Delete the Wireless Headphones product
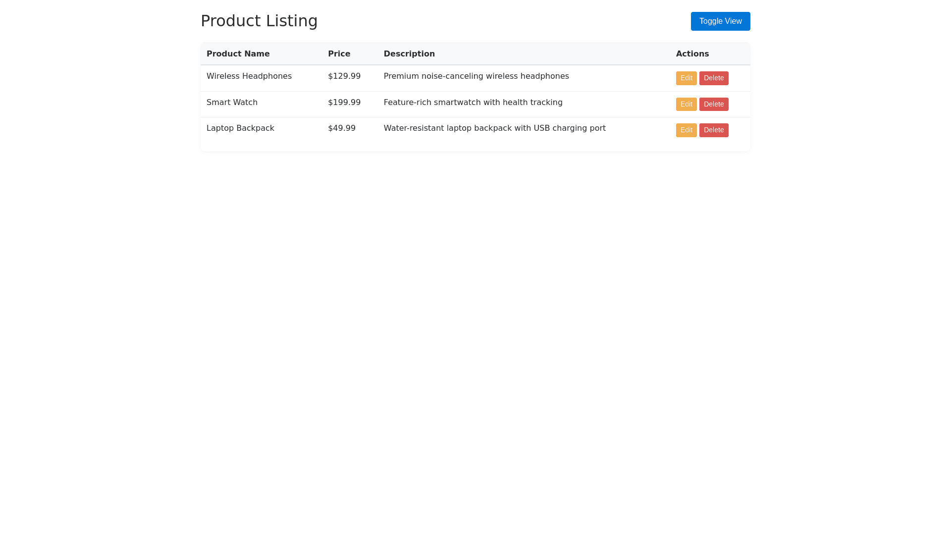Viewport: 951px width, 535px height. [x=713, y=78]
